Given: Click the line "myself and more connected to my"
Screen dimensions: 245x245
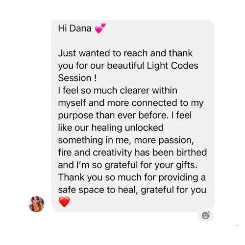Looking at the screenshot, I should tap(131, 103).
